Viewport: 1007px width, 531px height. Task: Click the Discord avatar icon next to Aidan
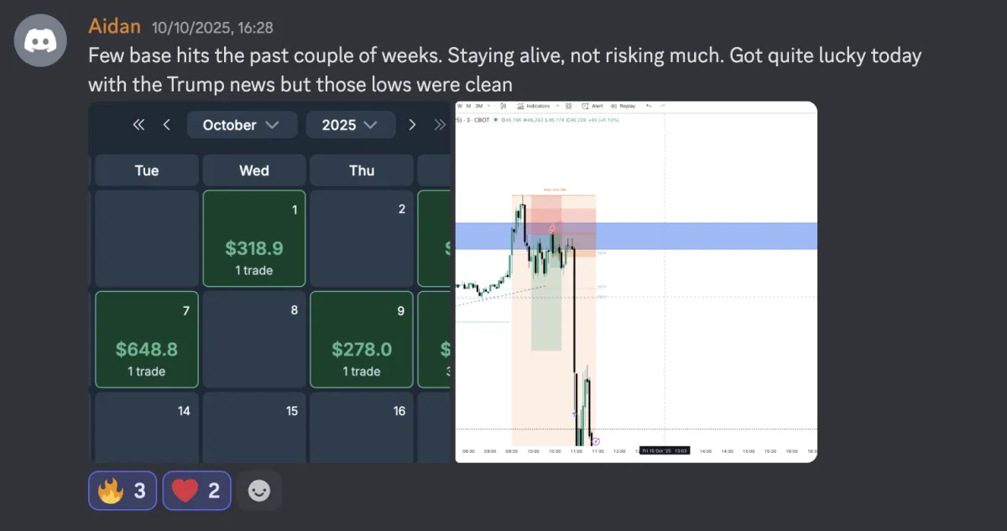pos(40,40)
